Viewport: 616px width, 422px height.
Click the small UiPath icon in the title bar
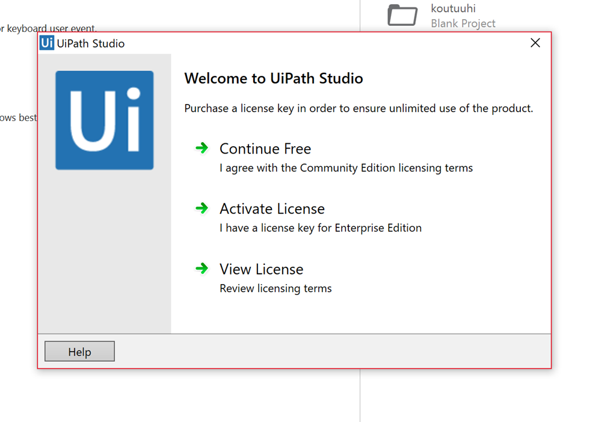[x=47, y=43]
